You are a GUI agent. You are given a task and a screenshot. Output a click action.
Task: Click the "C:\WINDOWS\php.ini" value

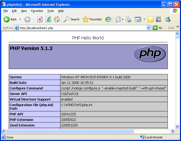pyautogui.click(x=77, y=105)
